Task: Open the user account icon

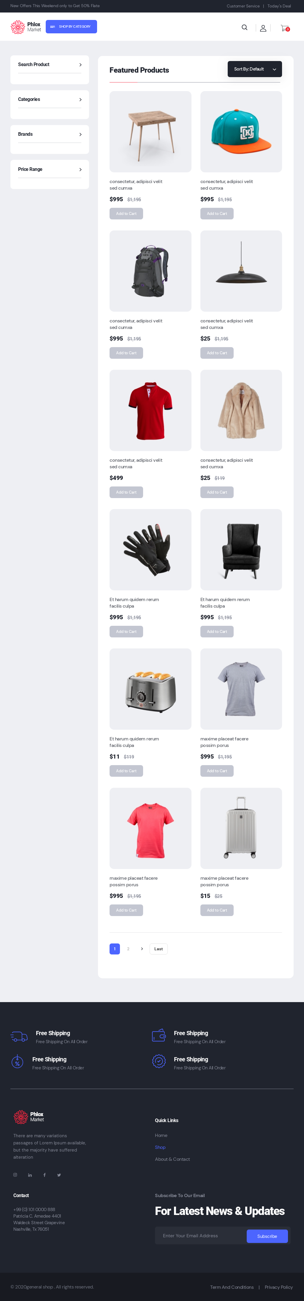Action: click(x=263, y=28)
